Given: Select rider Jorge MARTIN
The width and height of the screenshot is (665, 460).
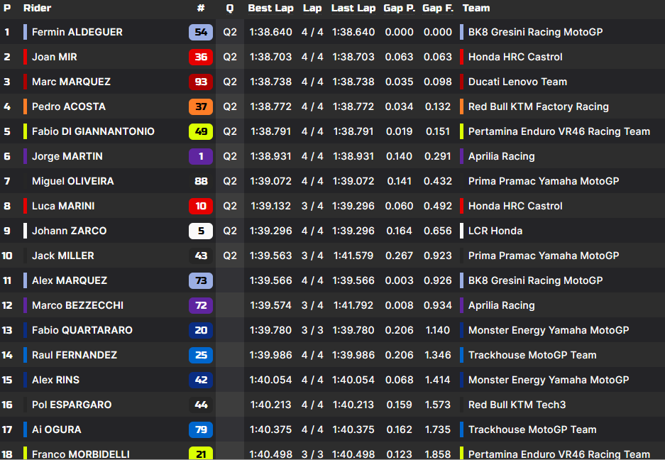Looking at the screenshot, I should (67, 156).
